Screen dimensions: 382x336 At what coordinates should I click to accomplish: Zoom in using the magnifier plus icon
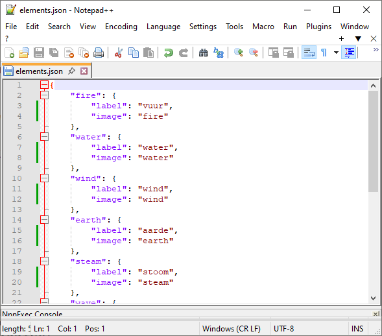click(238, 53)
